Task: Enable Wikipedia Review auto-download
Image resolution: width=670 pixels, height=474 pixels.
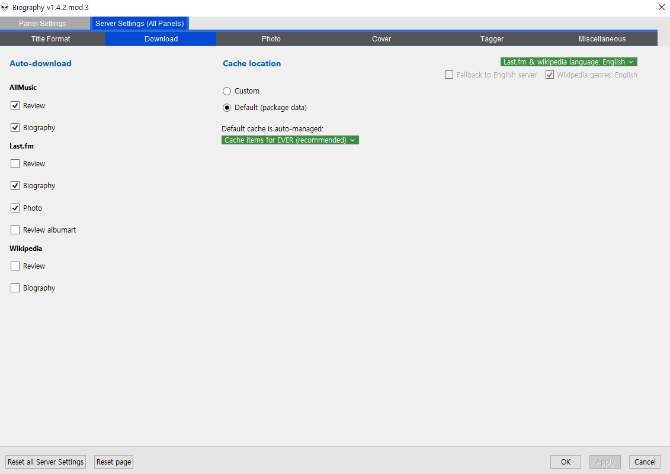Action: coord(15,266)
